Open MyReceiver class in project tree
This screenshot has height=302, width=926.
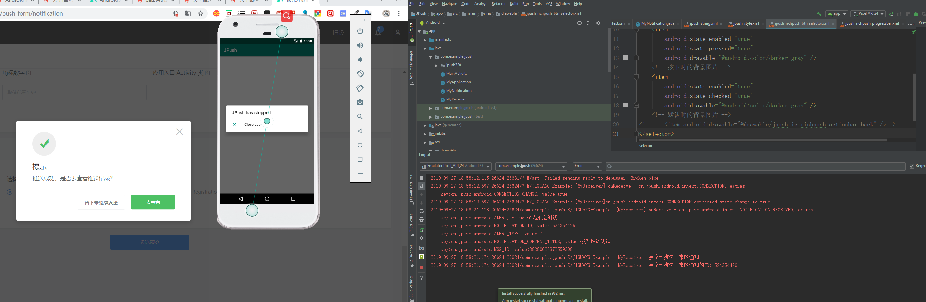coord(455,100)
